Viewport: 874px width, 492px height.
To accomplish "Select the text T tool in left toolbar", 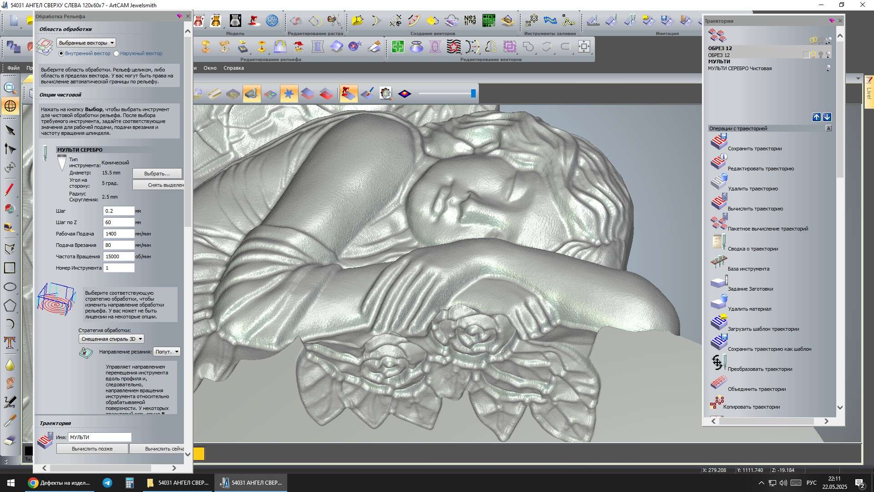I will click(10, 343).
